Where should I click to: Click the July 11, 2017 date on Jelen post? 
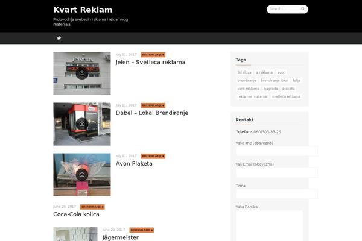[126, 55]
